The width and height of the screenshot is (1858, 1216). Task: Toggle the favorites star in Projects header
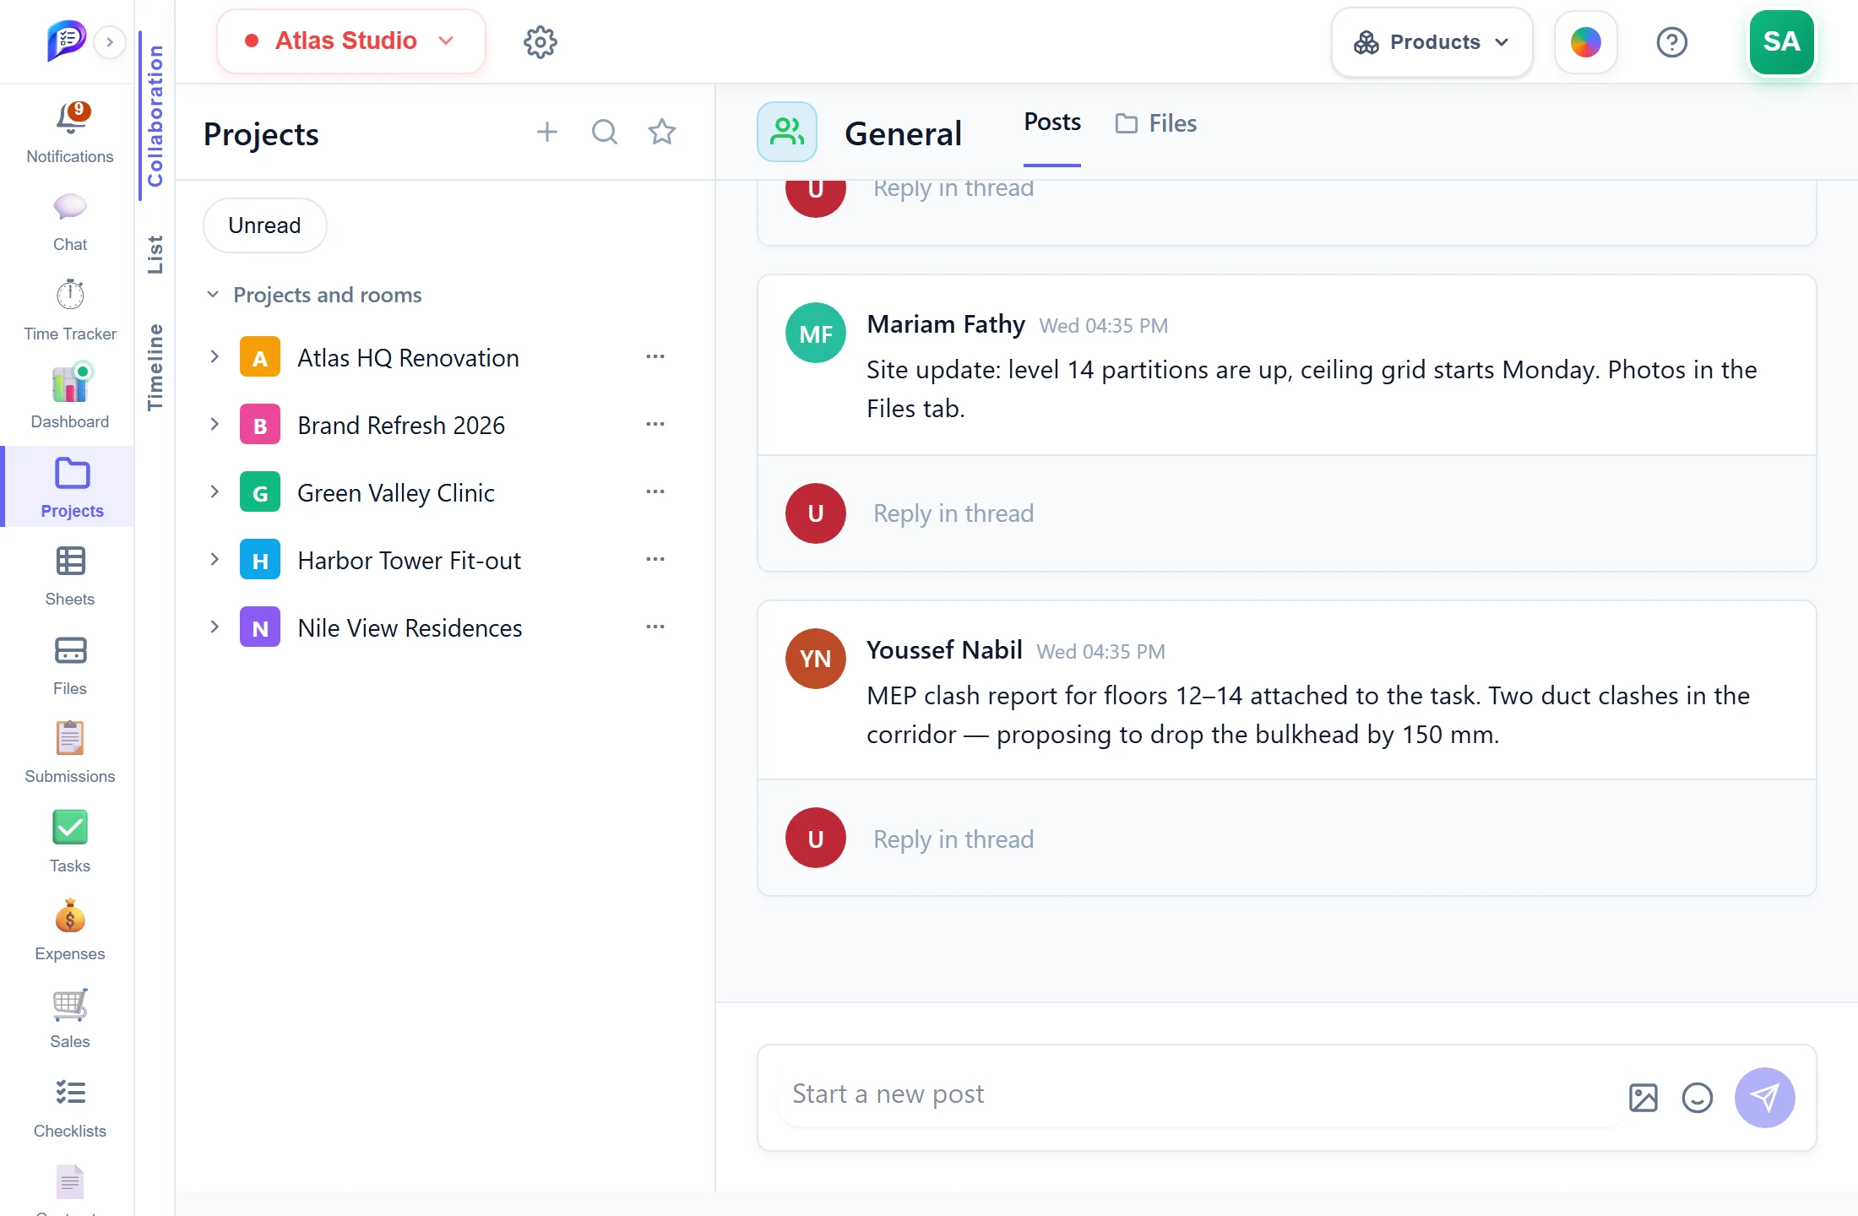(662, 132)
